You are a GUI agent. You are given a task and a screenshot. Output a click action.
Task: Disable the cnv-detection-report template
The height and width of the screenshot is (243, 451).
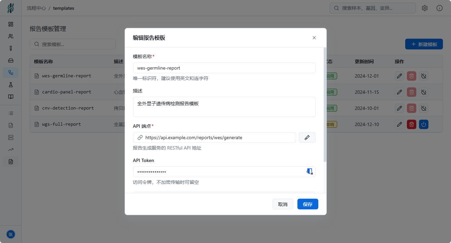pyautogui.click(x=424, y=108)
